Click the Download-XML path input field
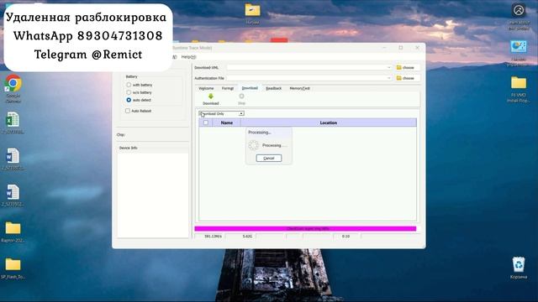Screen dimensions: 538x302 pyautogui.click(x=309, y=67)
